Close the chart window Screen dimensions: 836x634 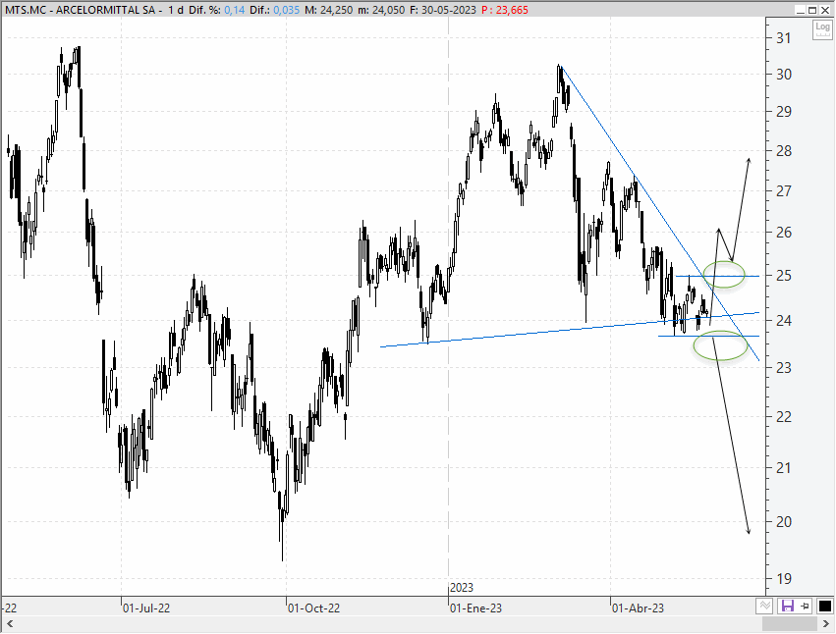(x=825, y=10)
